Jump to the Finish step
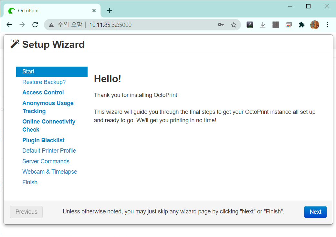Screen dimensions: 336x237 click(x=30, y=182)
